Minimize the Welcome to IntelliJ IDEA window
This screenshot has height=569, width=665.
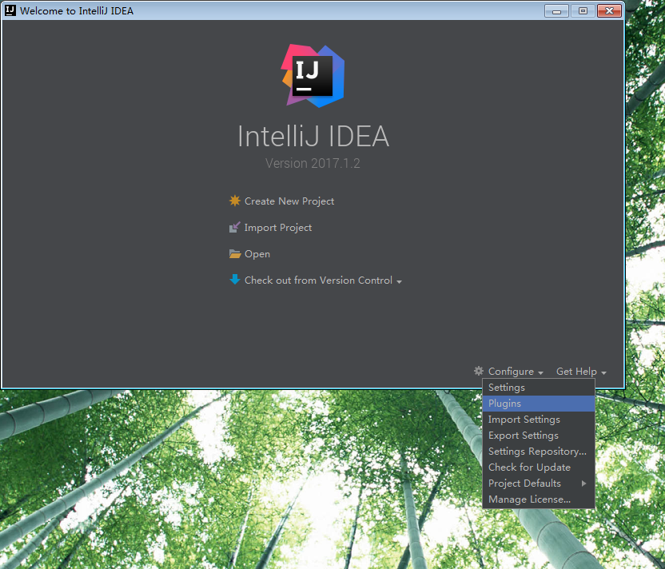click(556, 11)
